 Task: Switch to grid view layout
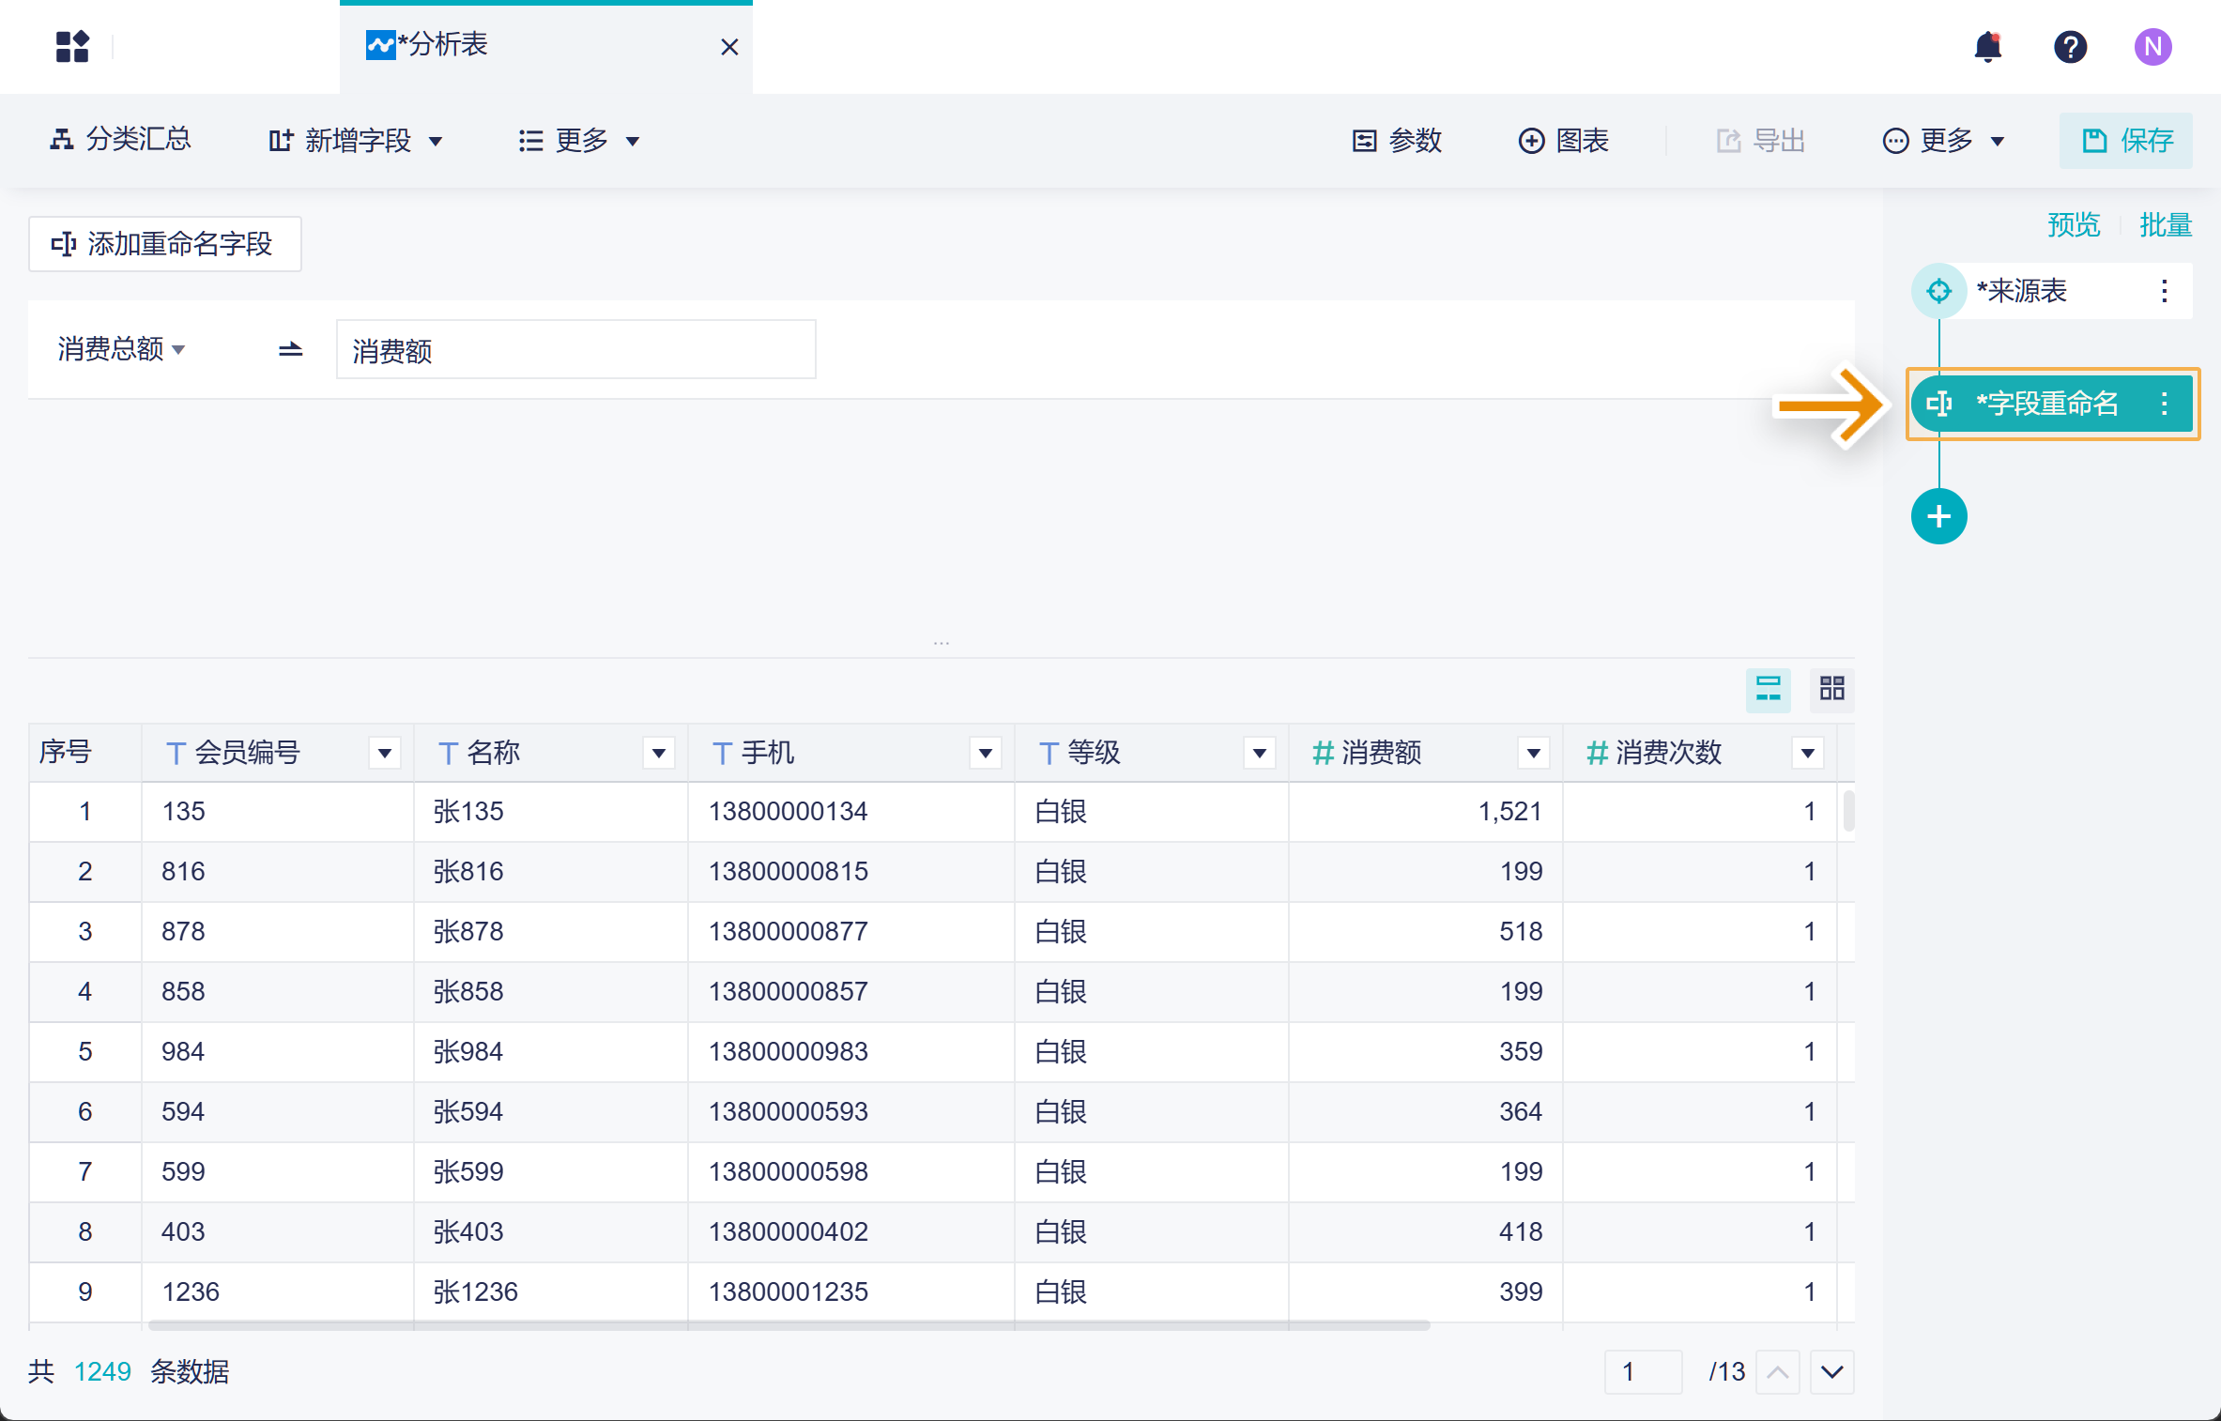1831,689
